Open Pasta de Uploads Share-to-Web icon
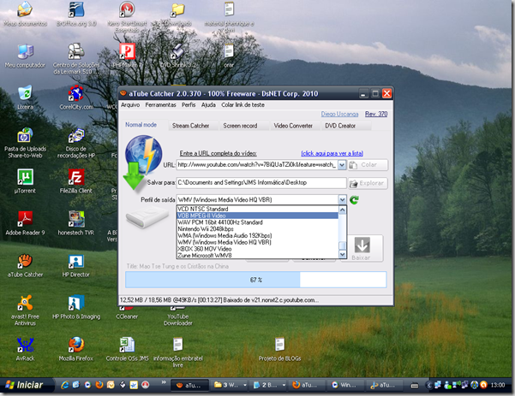 (x=25, y=143)
